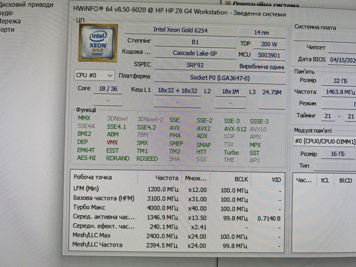Screen dimensions: 356x267
Task: Click the AVX-512 feature label
Action: click(235, 129)
